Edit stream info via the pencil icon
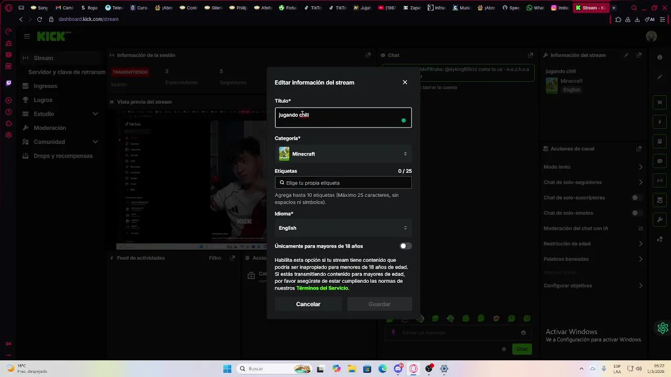 coord(626,55)
